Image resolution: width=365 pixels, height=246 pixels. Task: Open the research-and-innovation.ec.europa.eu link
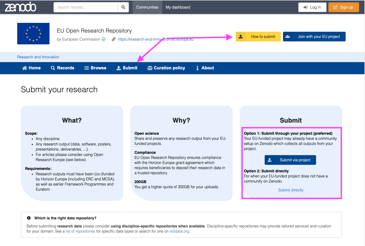[156, 39]
